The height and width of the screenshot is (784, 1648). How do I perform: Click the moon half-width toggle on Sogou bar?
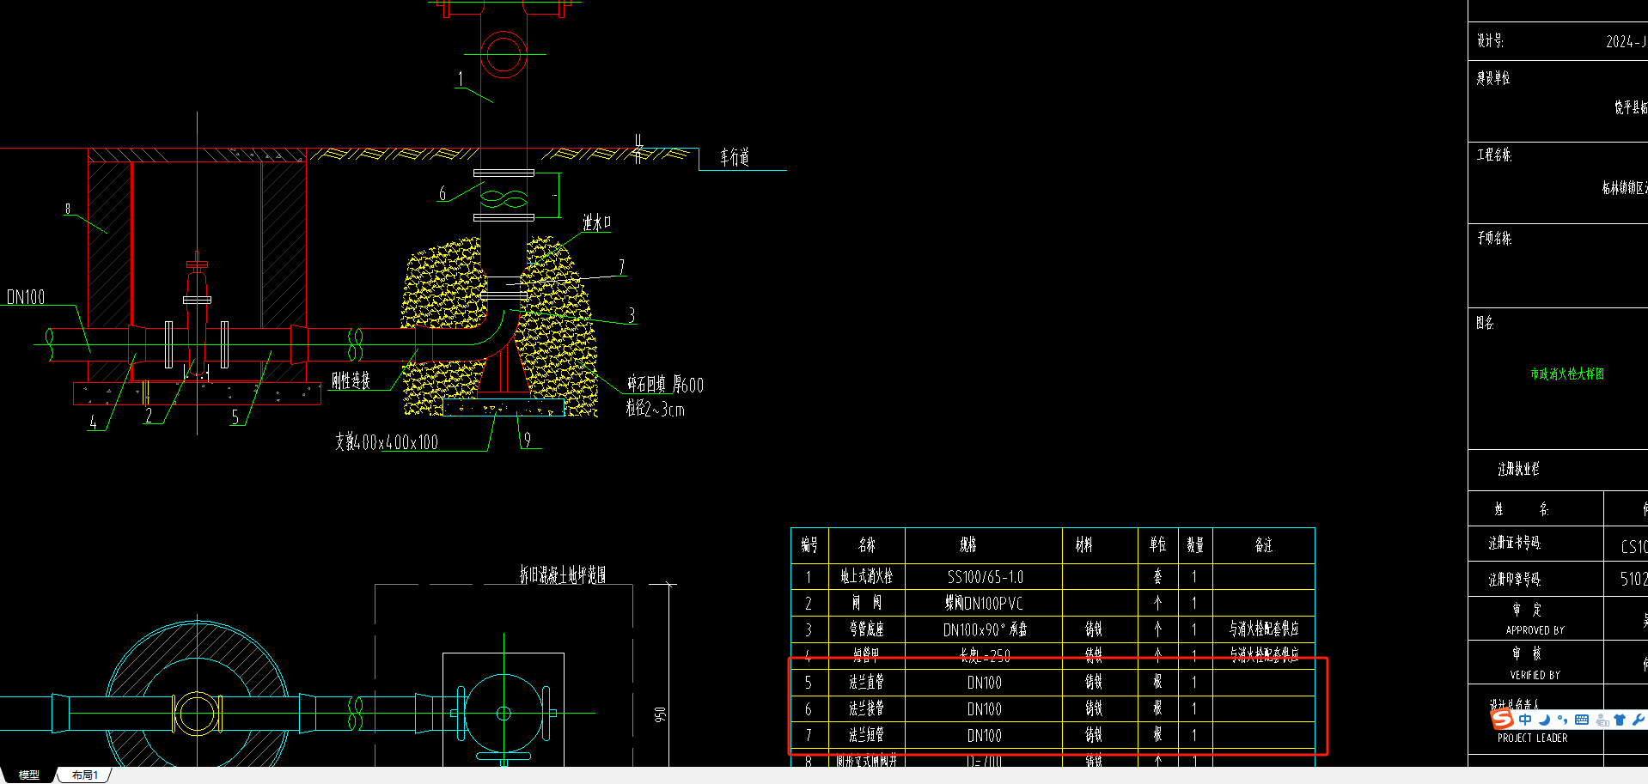click(x=1544, y=720)
